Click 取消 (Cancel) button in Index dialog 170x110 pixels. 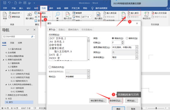coord(133,108)
